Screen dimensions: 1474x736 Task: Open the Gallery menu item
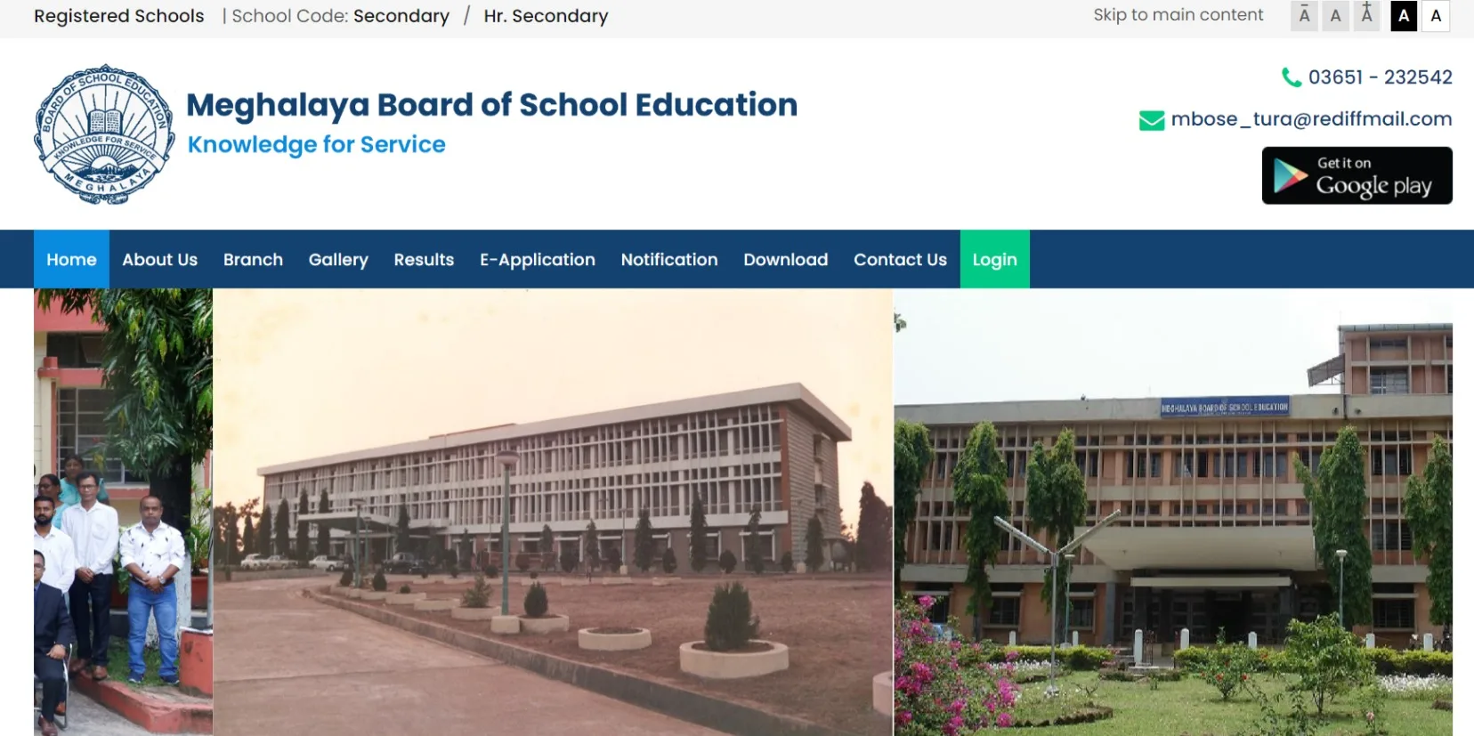pyautogui.click(x=338, y=259)
